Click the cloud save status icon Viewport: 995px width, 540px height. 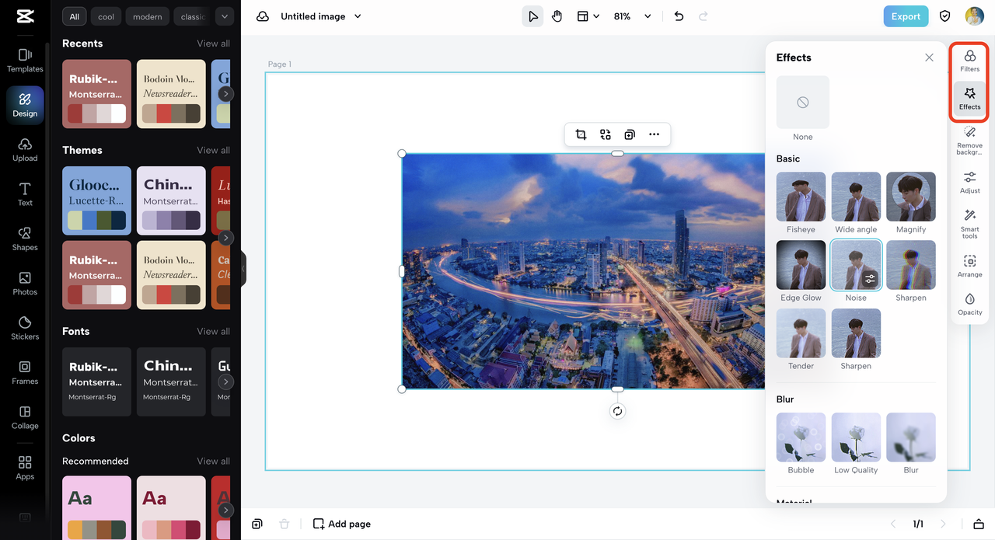coord(263,16)
